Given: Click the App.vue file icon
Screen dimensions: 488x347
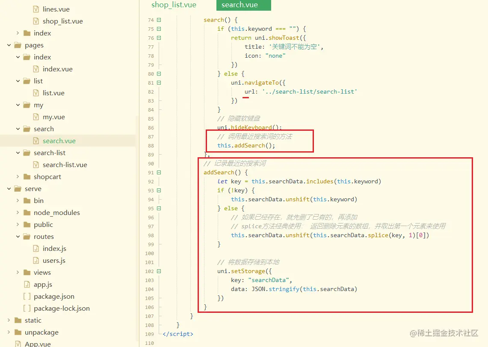Looking at the screenshot, I should 18,344.
